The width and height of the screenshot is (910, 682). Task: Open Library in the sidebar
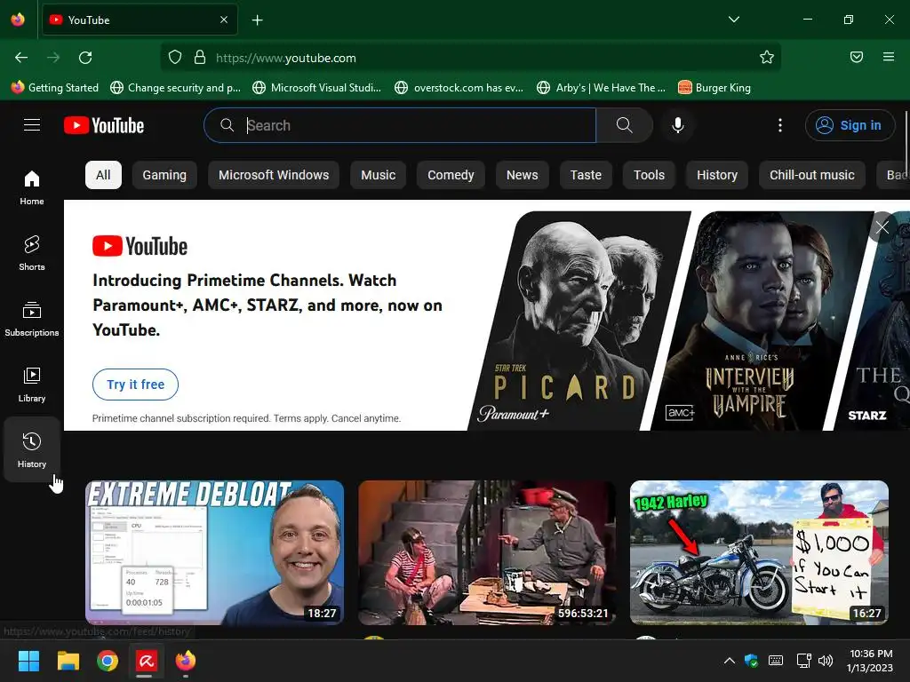[32, 384]
